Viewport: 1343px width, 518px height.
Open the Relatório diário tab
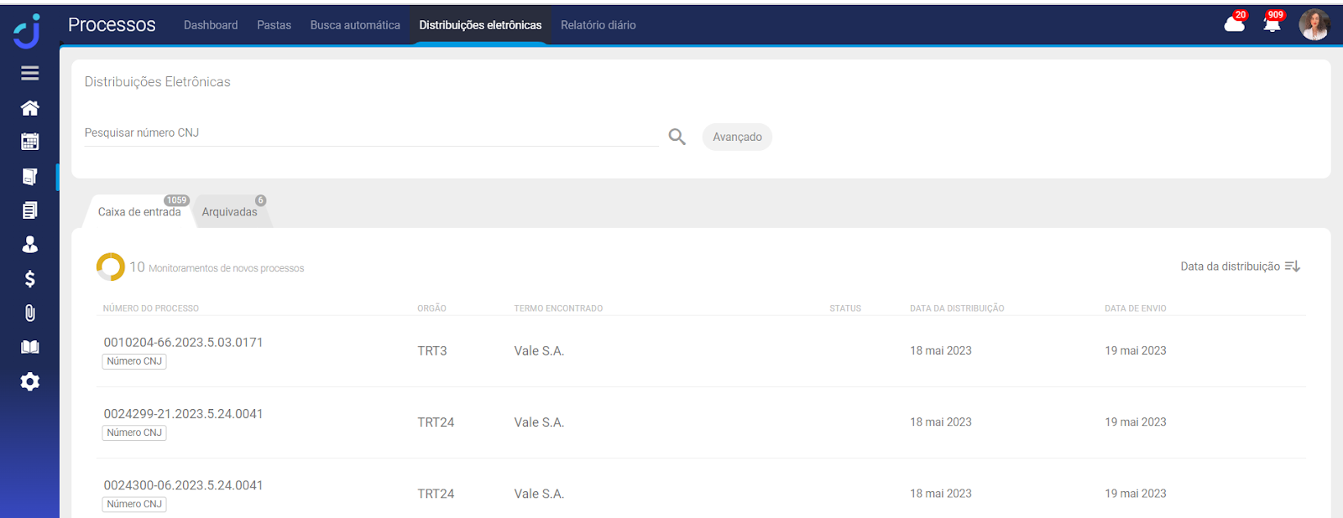point(598,25)
